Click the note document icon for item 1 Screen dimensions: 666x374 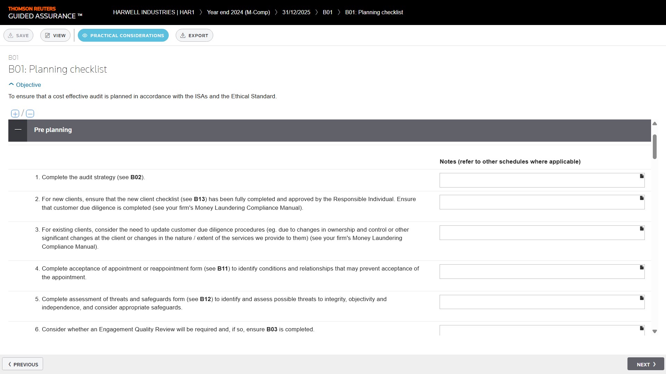(642, 176)
